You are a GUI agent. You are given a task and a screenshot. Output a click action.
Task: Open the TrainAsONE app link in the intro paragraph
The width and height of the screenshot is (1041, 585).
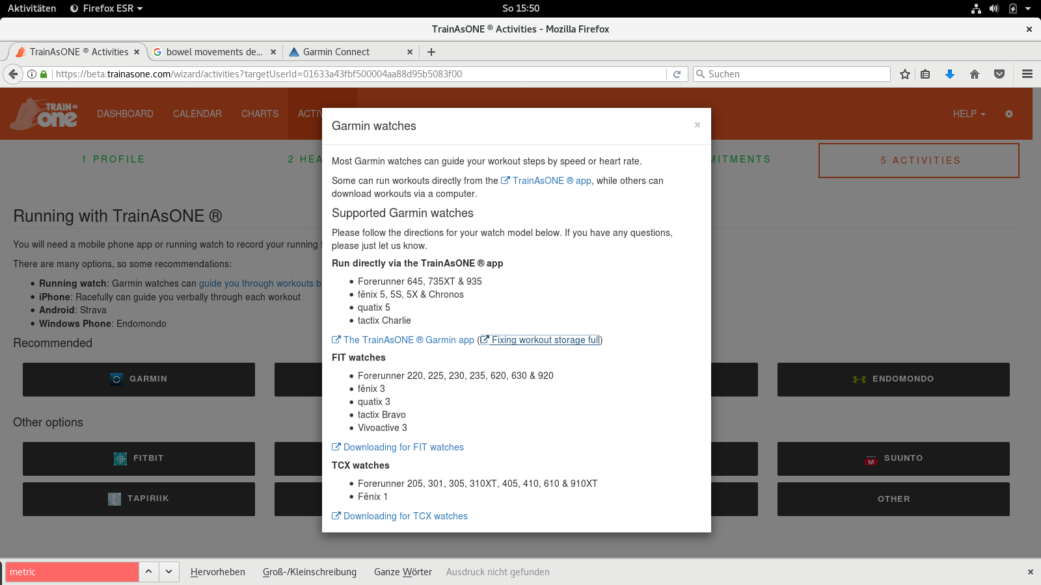click(x=546, y=181)
